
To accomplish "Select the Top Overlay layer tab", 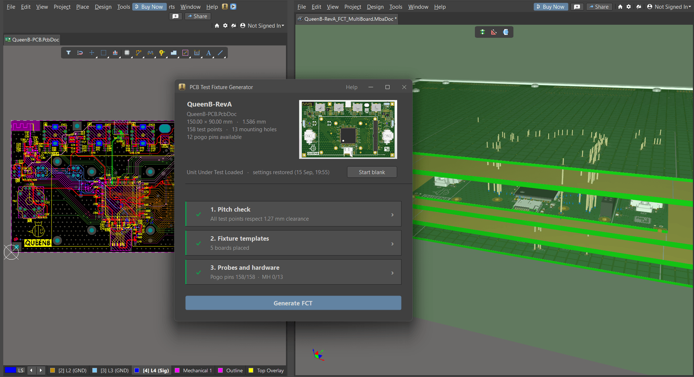I will coord(266,370).
